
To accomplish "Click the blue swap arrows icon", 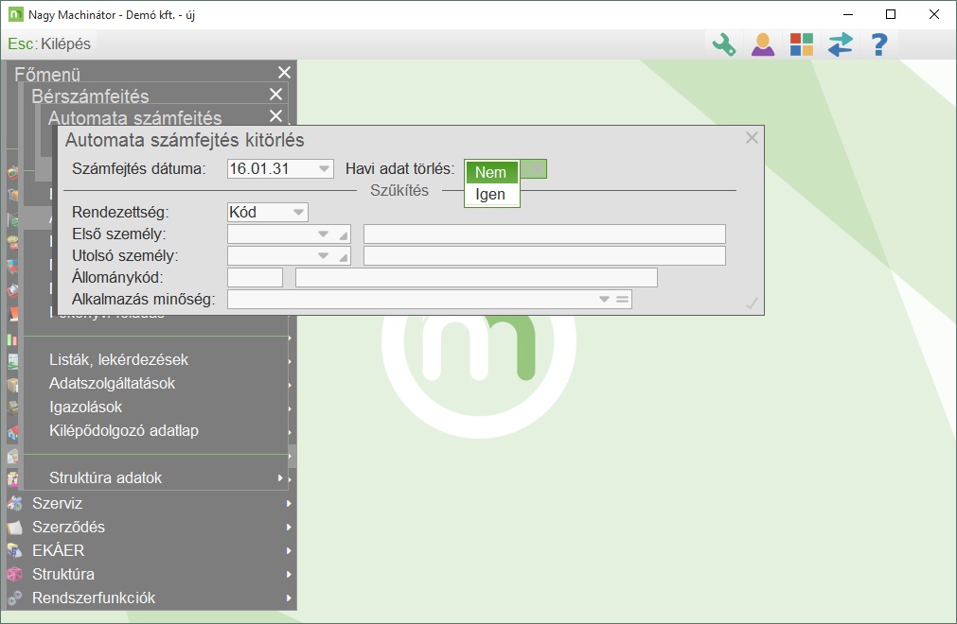I will coord(841,44).
